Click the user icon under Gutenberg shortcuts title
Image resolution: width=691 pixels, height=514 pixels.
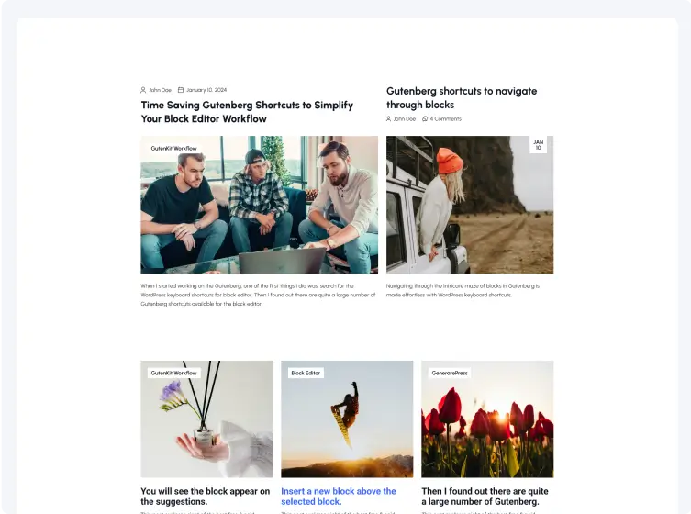(x=389, y=119)
